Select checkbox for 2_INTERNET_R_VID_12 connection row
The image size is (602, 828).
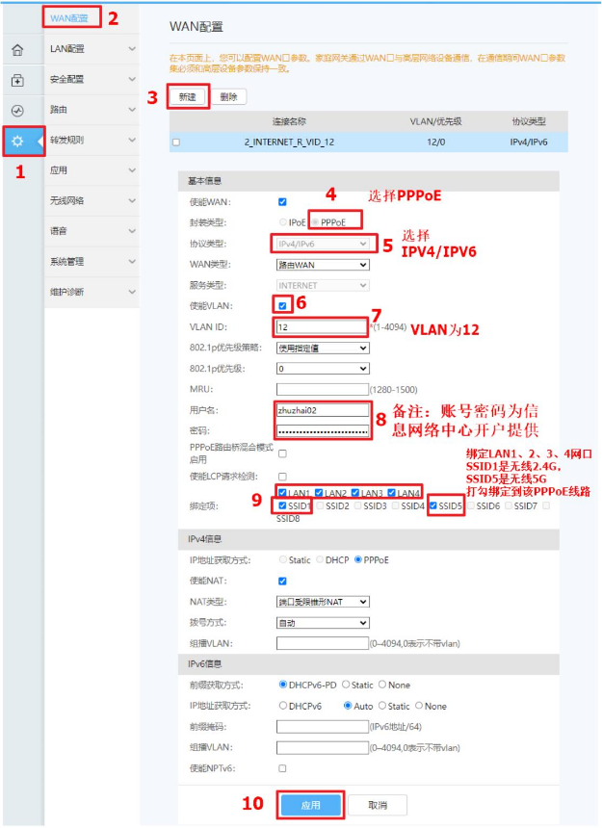coord(175,142)
